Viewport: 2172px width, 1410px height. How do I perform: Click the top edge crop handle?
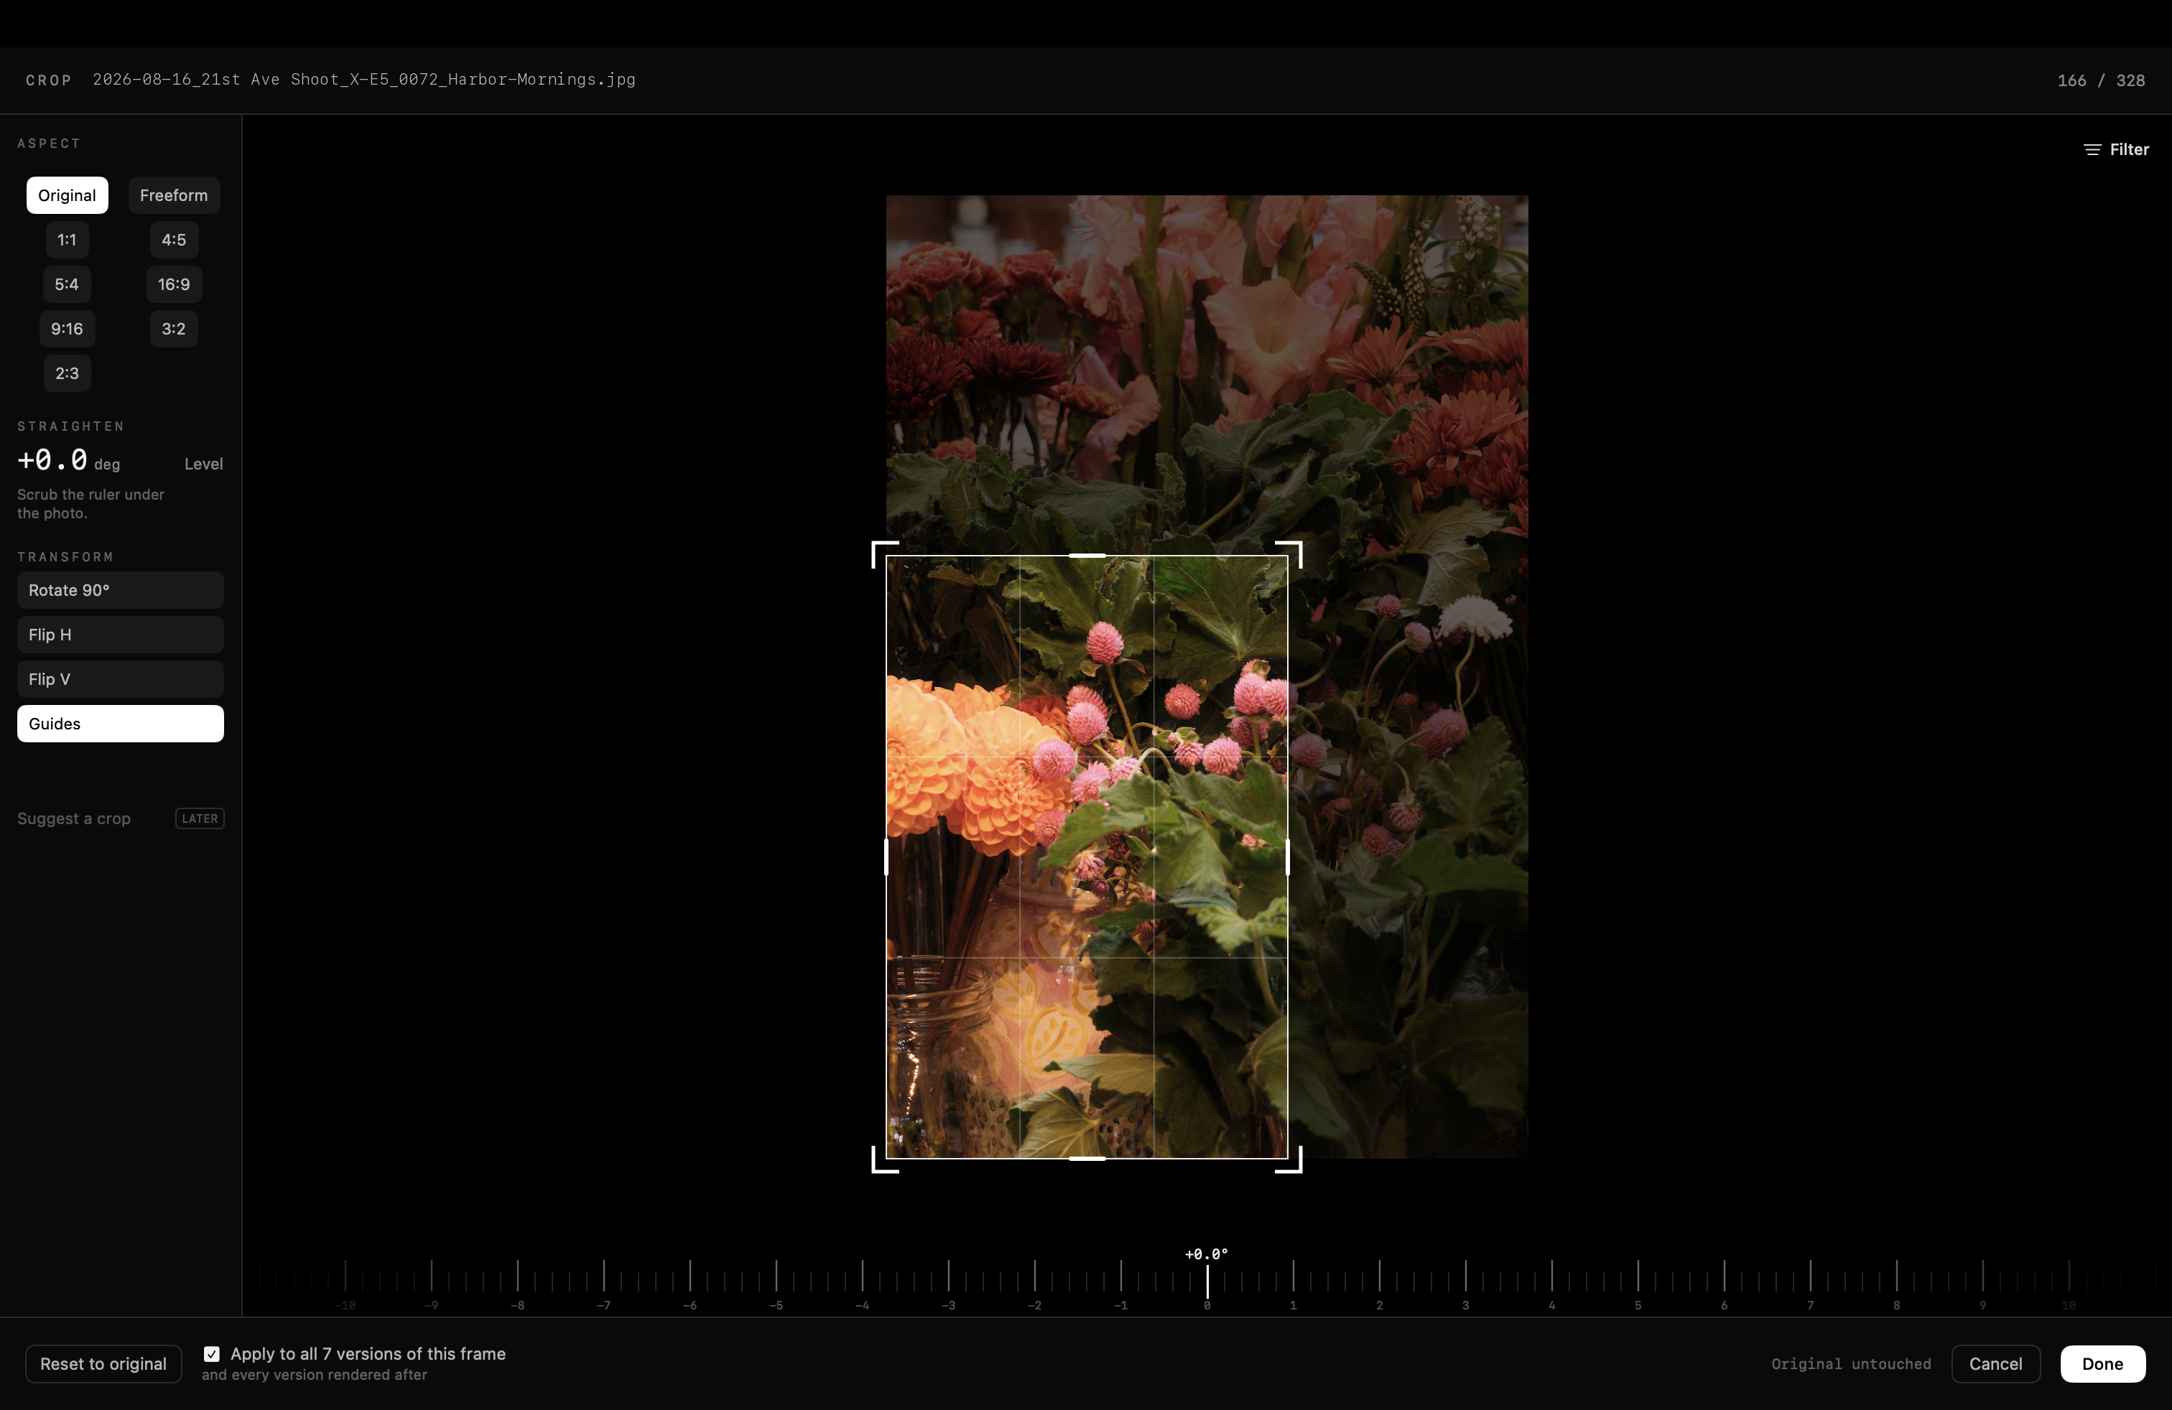coord(1087,554)
